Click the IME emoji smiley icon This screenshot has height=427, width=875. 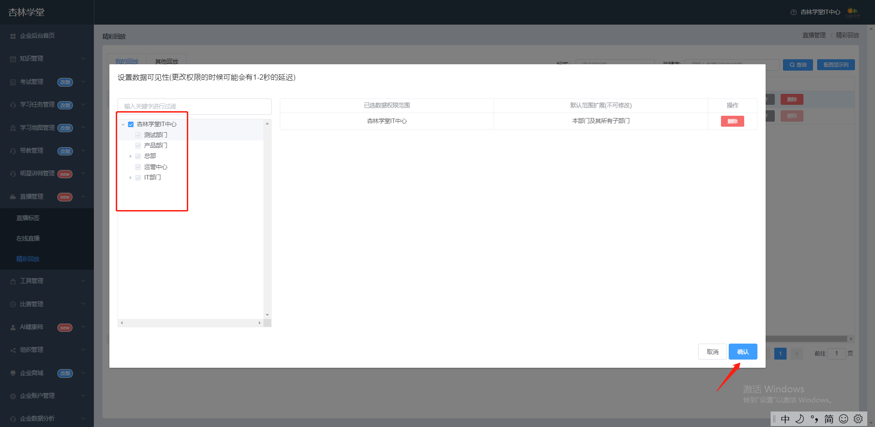click(x=844, y=418)
